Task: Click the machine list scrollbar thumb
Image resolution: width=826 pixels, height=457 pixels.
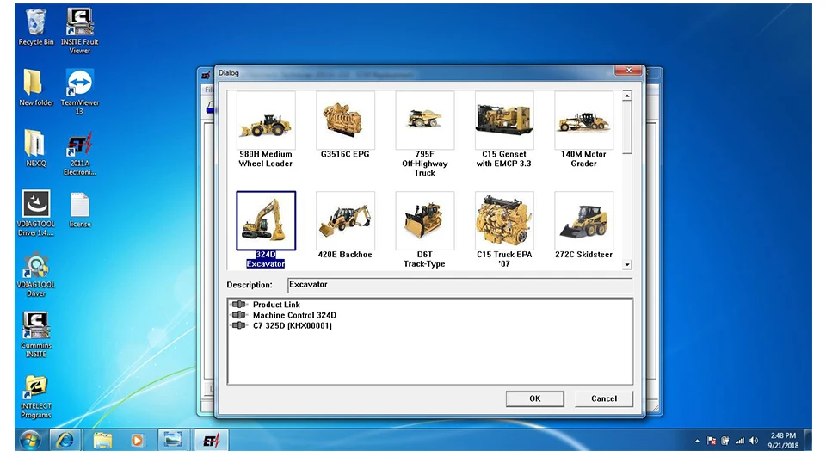Action: (x=627, y=128)
